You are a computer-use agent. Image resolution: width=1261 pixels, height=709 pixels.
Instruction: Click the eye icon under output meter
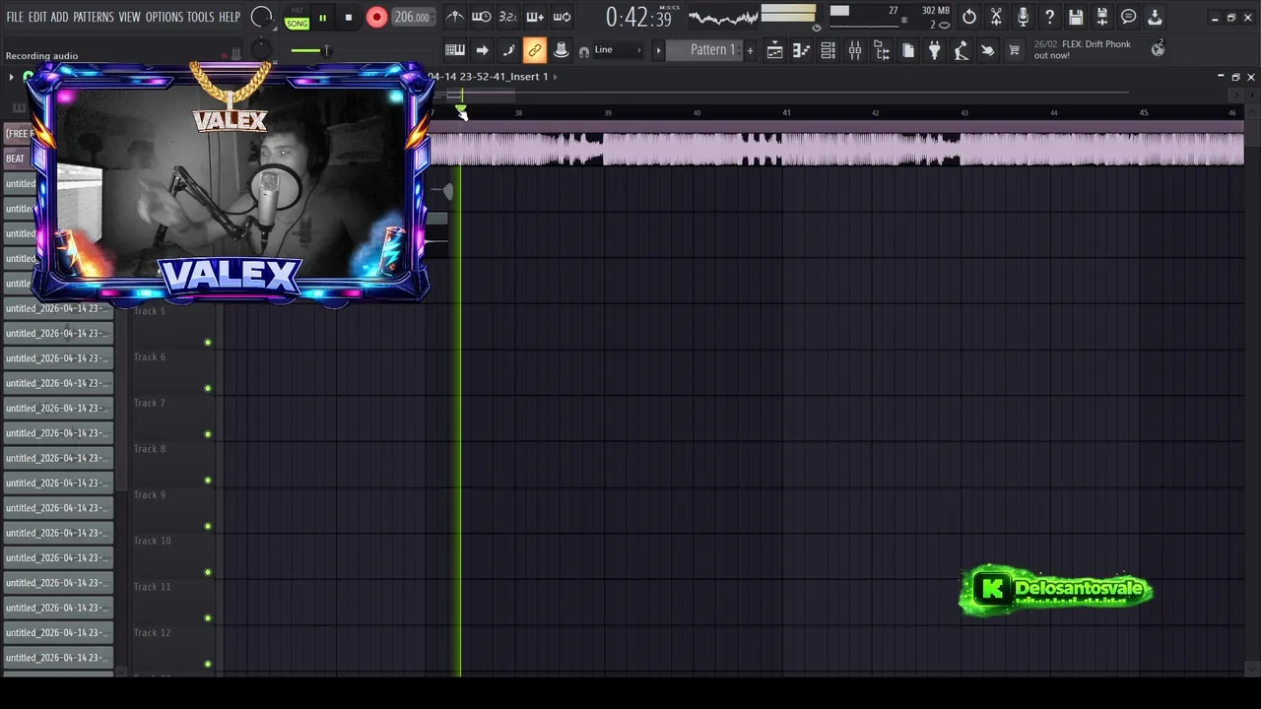click(816, 28)
